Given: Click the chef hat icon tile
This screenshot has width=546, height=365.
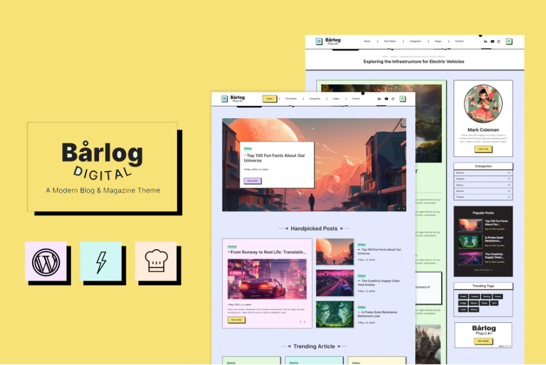Looking at the screenshot, I should [x=155, y=261].
